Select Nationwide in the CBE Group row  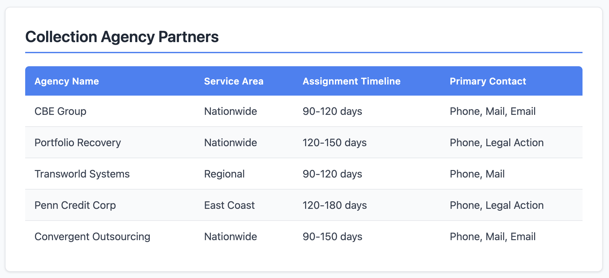[231, 111]
